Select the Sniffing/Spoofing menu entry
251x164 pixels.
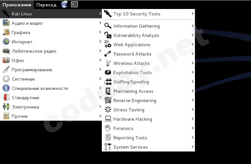131,82
